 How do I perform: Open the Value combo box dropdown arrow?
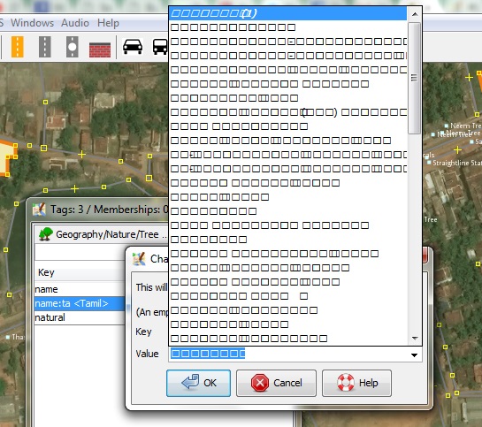coord(415,355)
